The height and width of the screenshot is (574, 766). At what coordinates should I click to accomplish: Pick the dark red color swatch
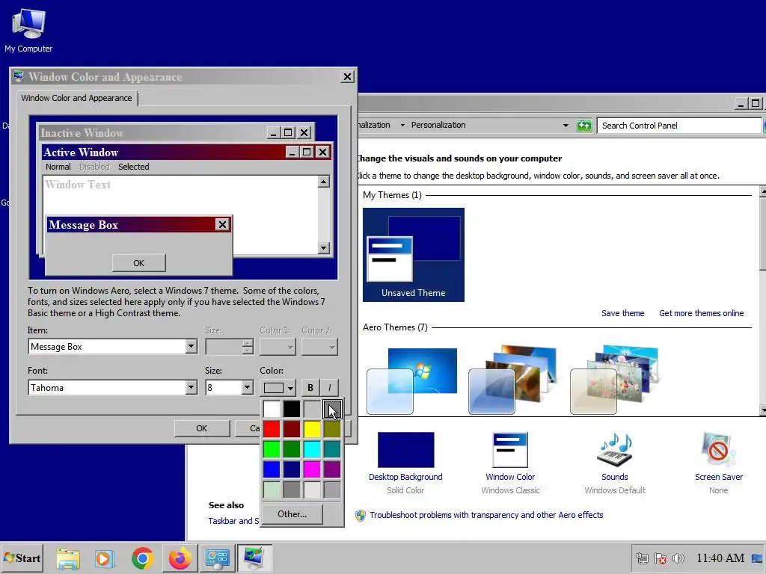pos(292,429)
